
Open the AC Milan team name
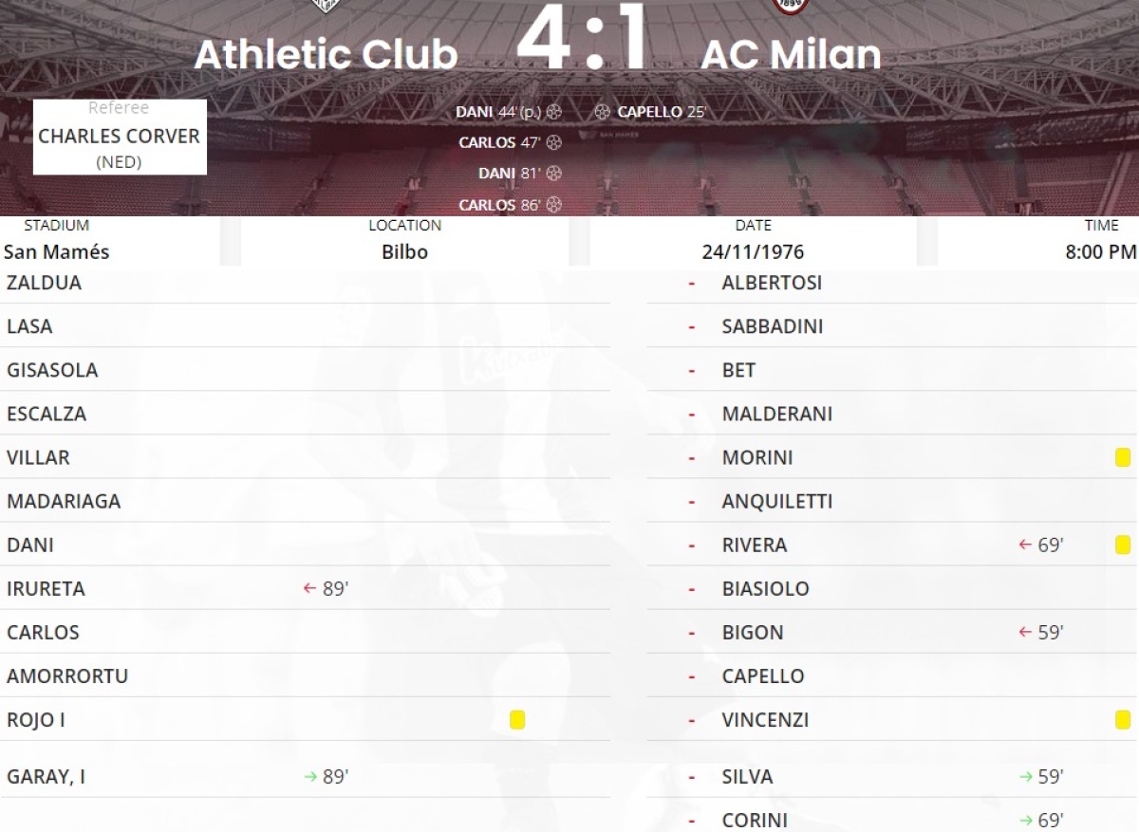click(791, 55)
